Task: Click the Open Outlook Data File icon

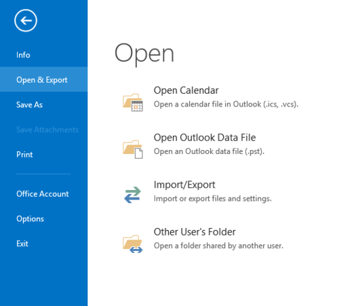Action: tap(133, 149)
